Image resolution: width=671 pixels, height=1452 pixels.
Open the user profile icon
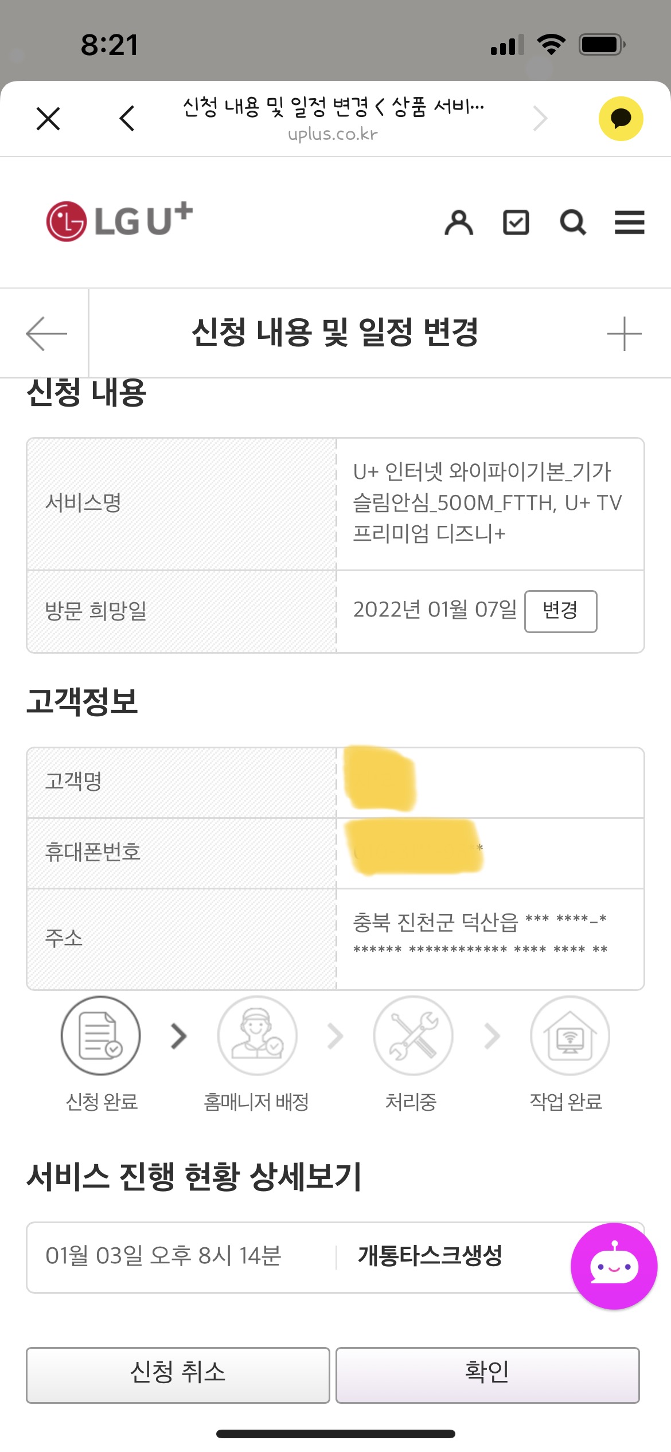point(459,223)
